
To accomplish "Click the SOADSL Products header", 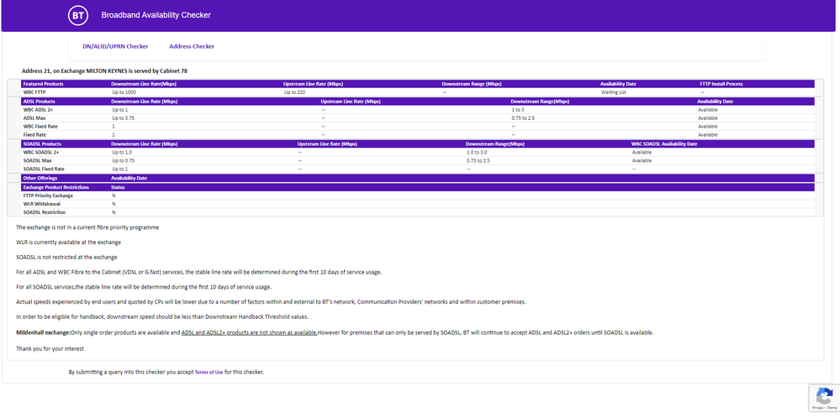I will (42, 144).
